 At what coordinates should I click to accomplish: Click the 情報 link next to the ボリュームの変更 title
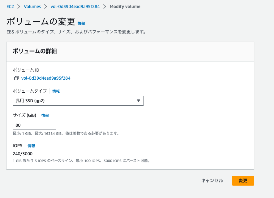[81, 23]
